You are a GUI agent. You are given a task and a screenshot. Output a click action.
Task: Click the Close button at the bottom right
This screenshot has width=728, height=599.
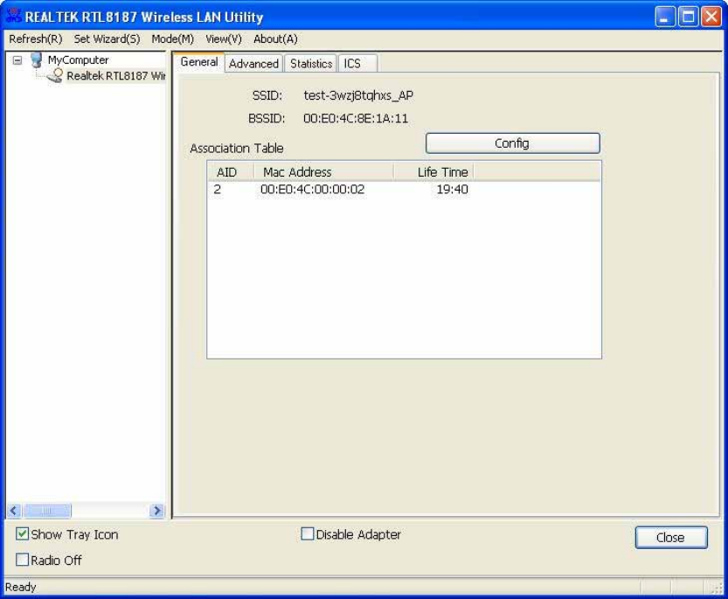coord(671,538)
